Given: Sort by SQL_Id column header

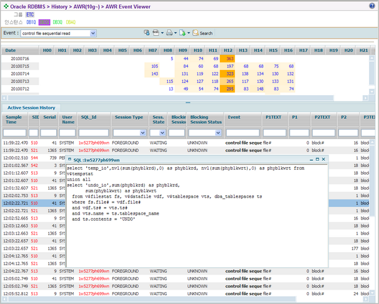Looking at the screenshot, I should pyautogui.click(x=94, y=119).
